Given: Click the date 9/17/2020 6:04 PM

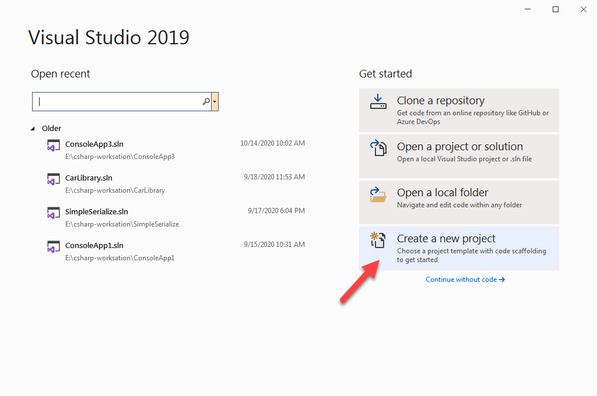Looking at the screenshot, I should pyautogui.click(x=276, y=211).
